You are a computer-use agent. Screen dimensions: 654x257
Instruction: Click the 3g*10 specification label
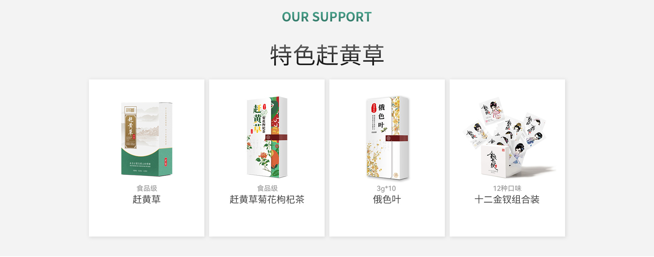coord(386,188)
